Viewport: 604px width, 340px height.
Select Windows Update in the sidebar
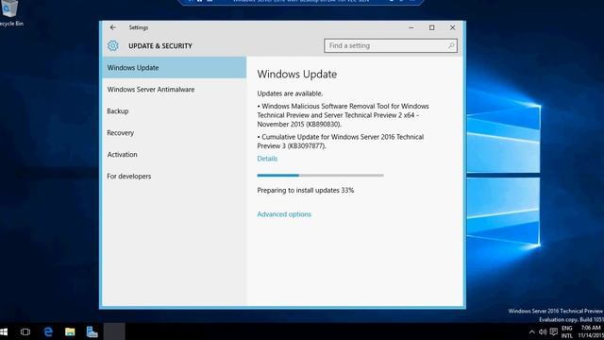coord(174,67)
